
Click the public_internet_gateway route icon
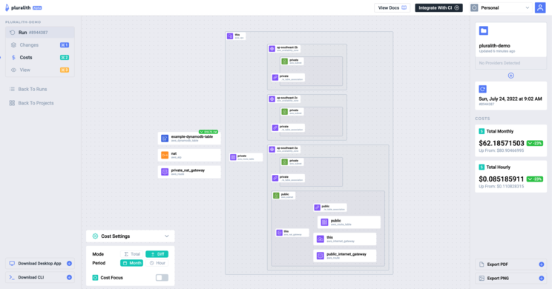point(321,256)
